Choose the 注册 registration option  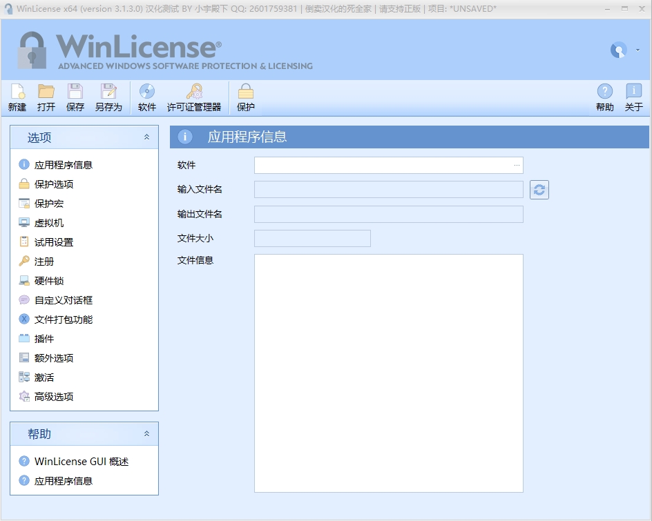pyautogui.click(x=37, y=262)
